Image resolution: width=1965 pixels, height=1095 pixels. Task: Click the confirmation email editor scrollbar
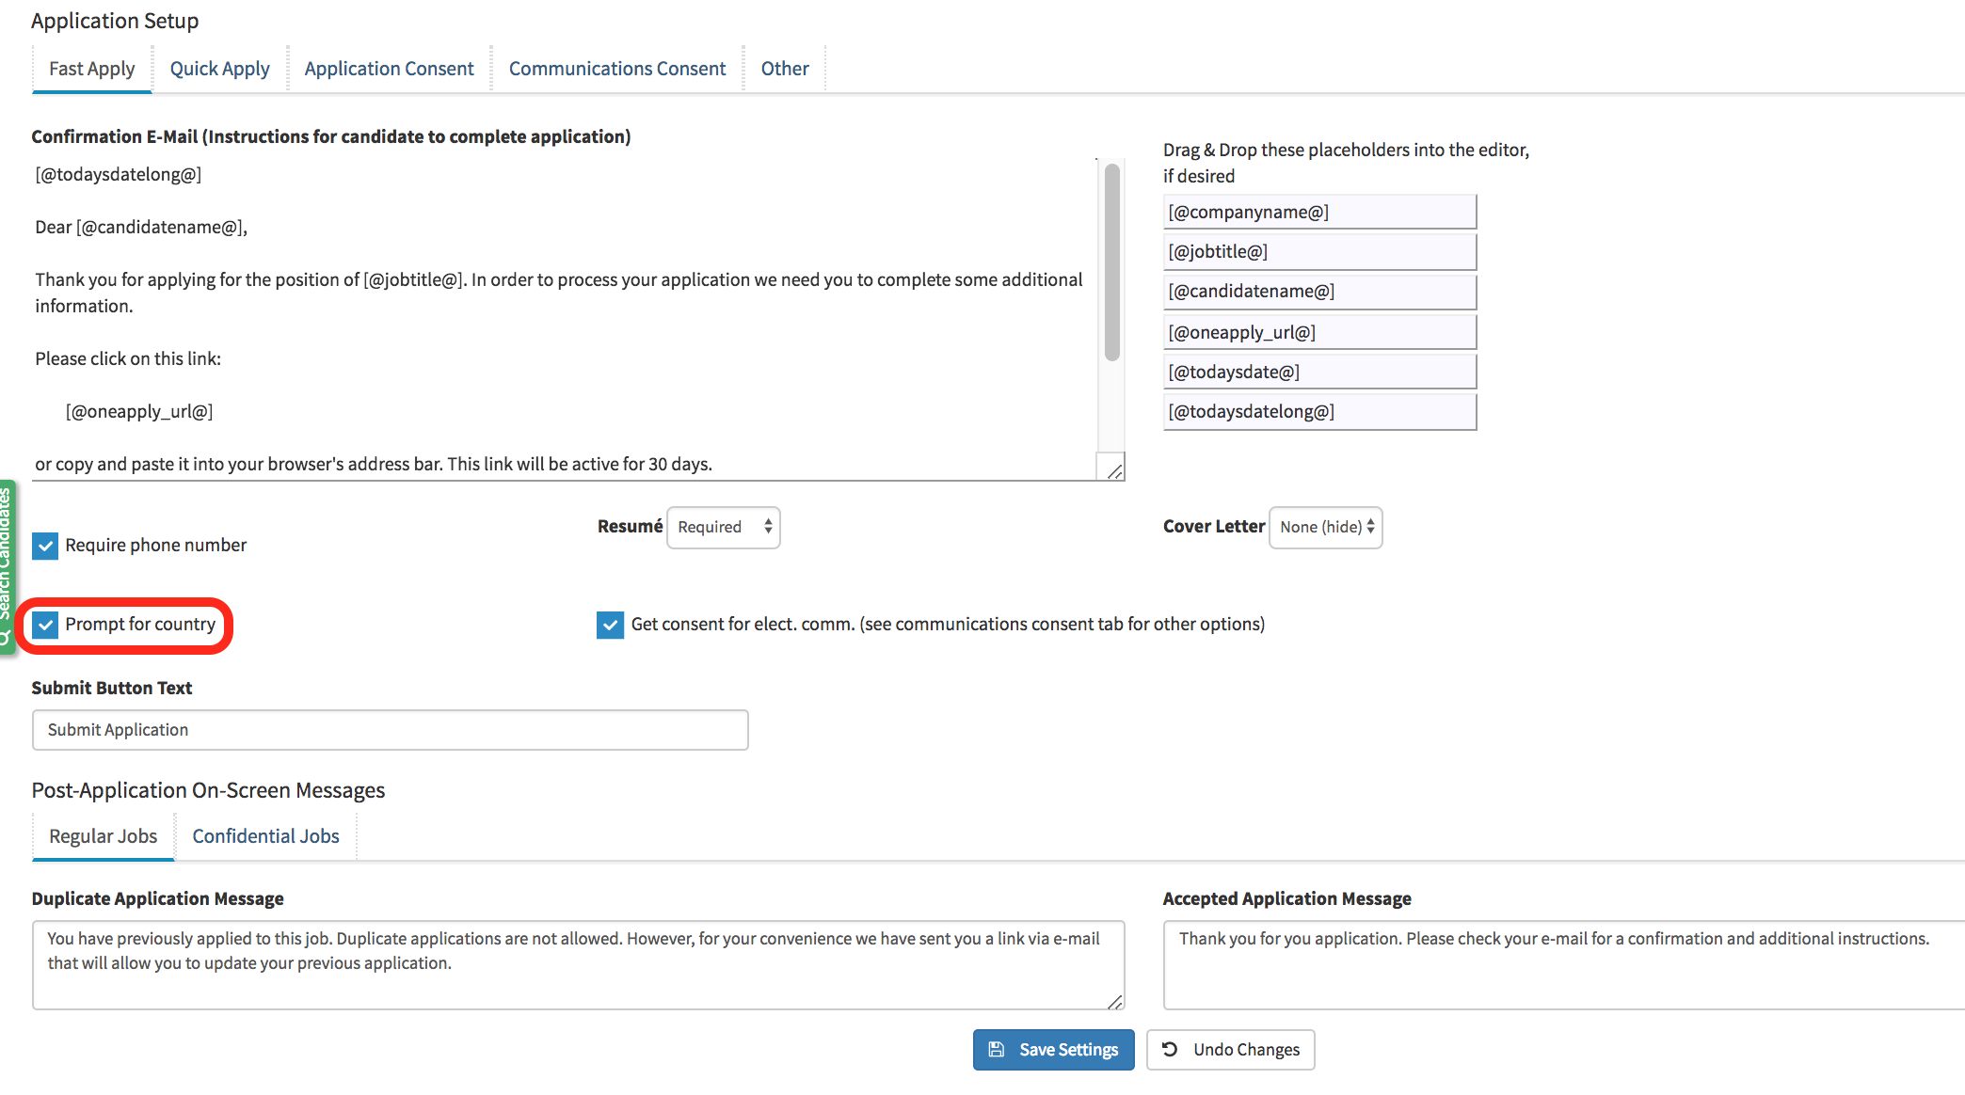tap(1112, 263)
